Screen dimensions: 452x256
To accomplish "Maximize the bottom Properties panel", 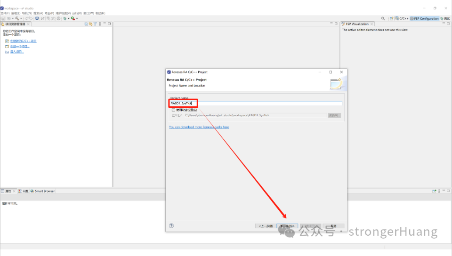I will pyautogui.click(x=448, y=191).
